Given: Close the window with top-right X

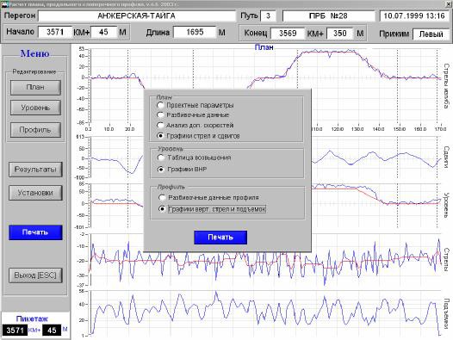Looking at the screenshot, I should pos(449,3).
